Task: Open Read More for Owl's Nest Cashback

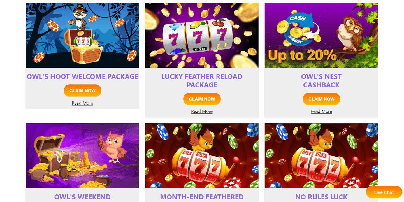Action: point(321,112)
